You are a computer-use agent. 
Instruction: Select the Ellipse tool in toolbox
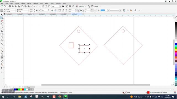coord(2,37)
